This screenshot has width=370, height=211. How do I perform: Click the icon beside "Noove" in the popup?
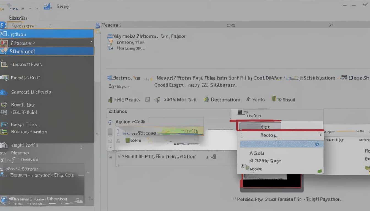point(245,168)
